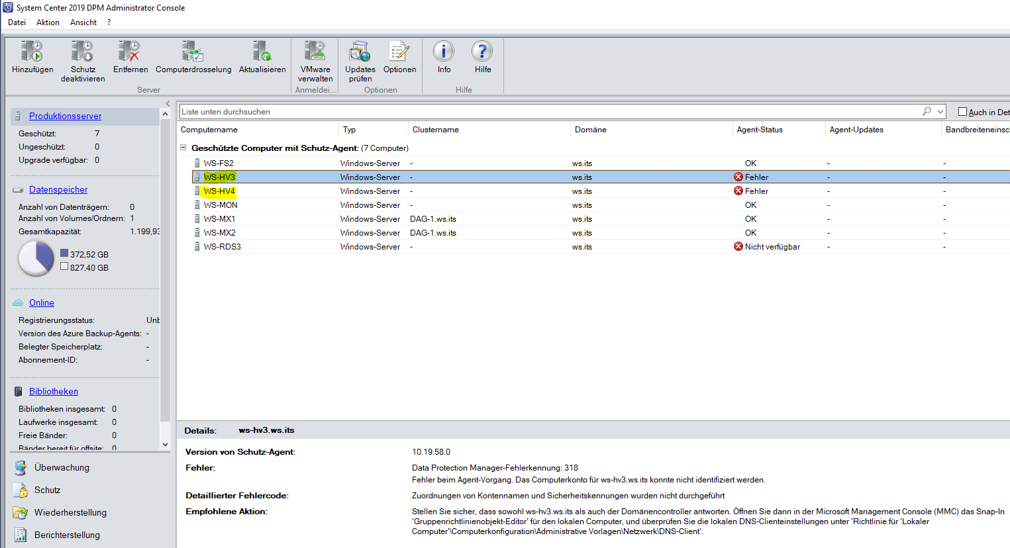Click the Online cloud icon
Image resolution: width=1010 pixels, height=548 pixels.
tap(18, 302)
